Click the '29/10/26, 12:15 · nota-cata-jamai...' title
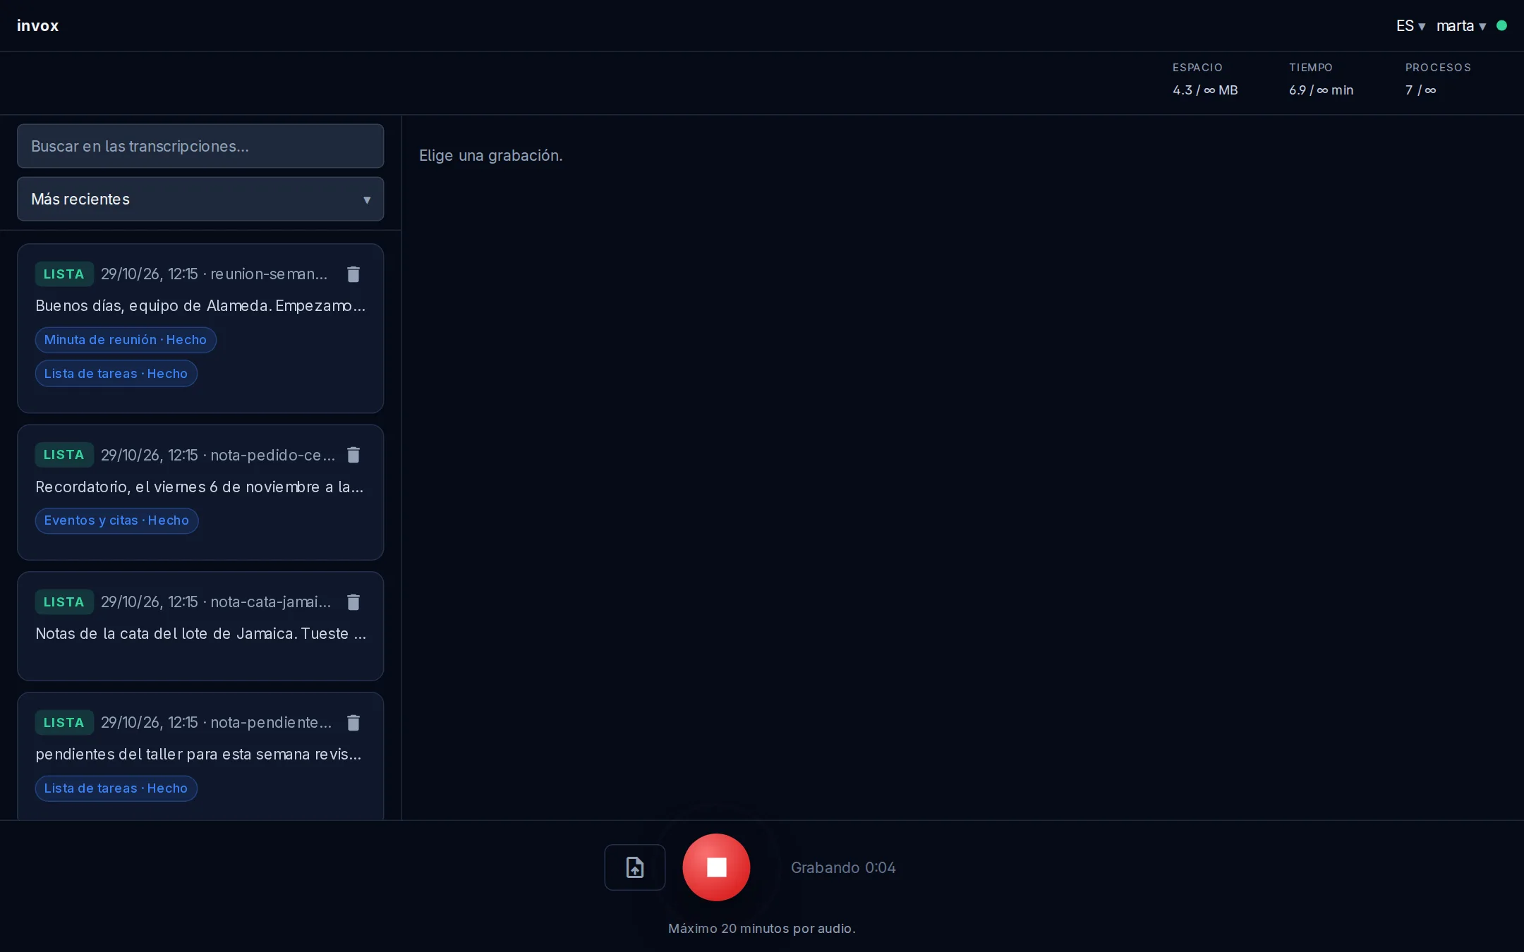The width and height of the screenshot is (1524, 952). pos(216,602)
